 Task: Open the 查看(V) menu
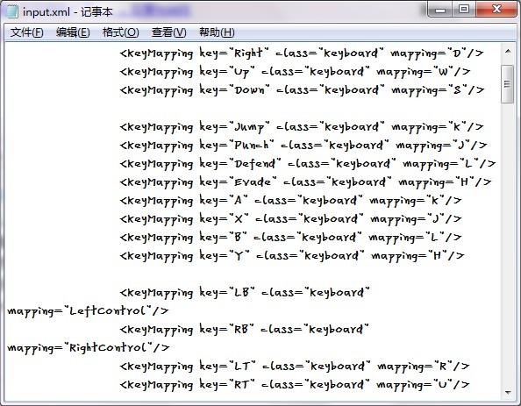[x=168, y=32]
